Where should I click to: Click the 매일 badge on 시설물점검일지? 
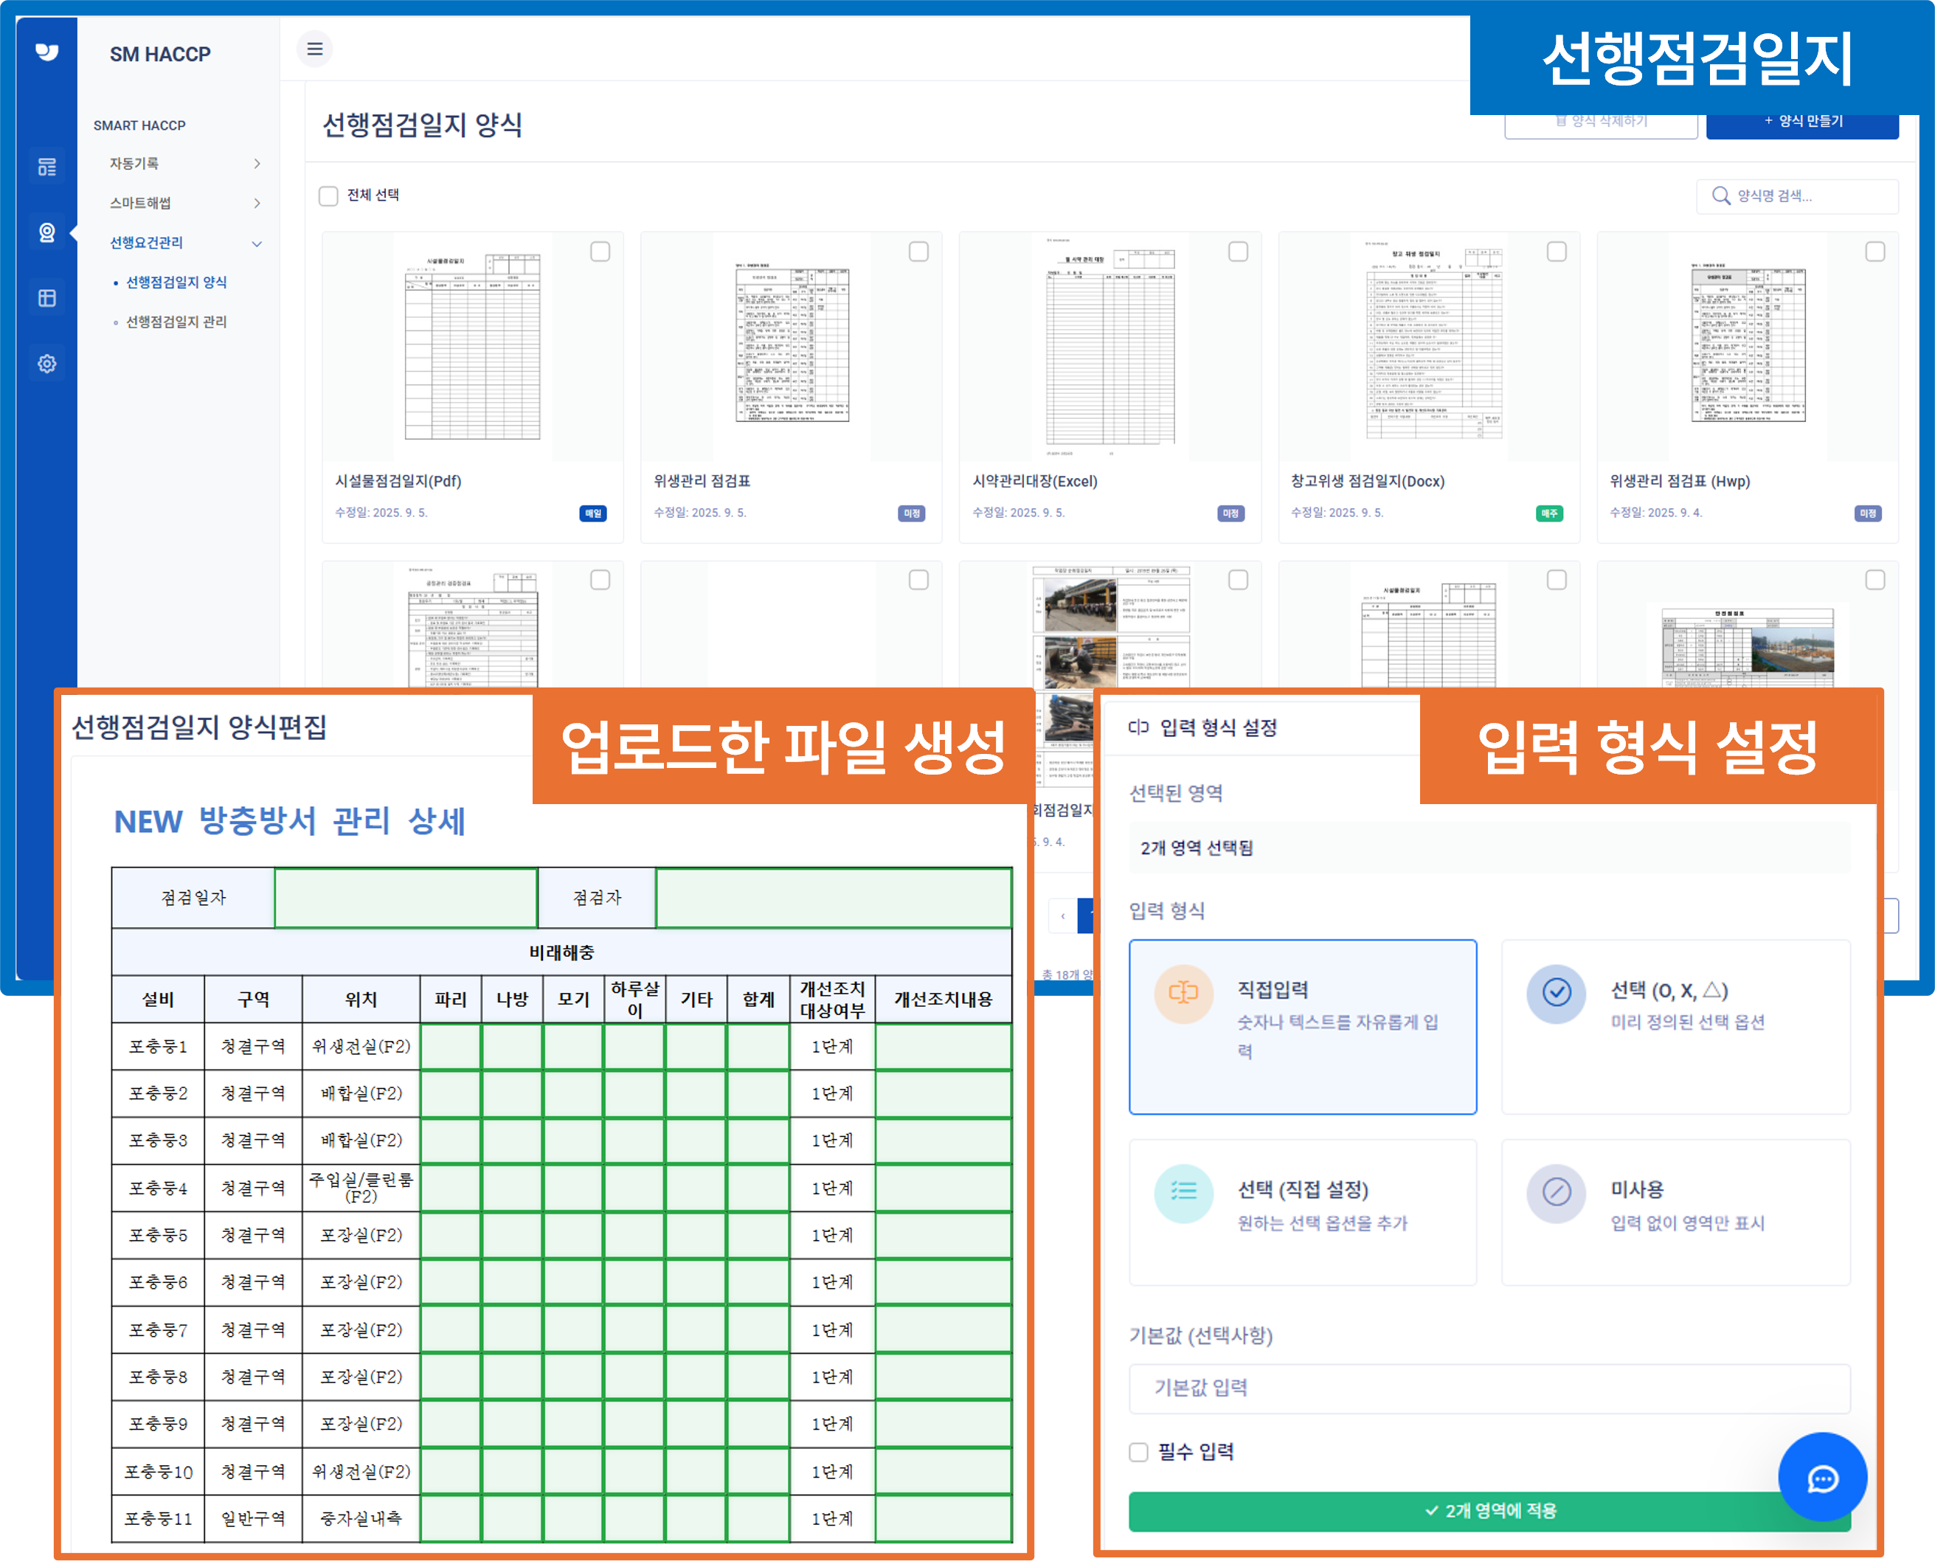pos(592,513)
